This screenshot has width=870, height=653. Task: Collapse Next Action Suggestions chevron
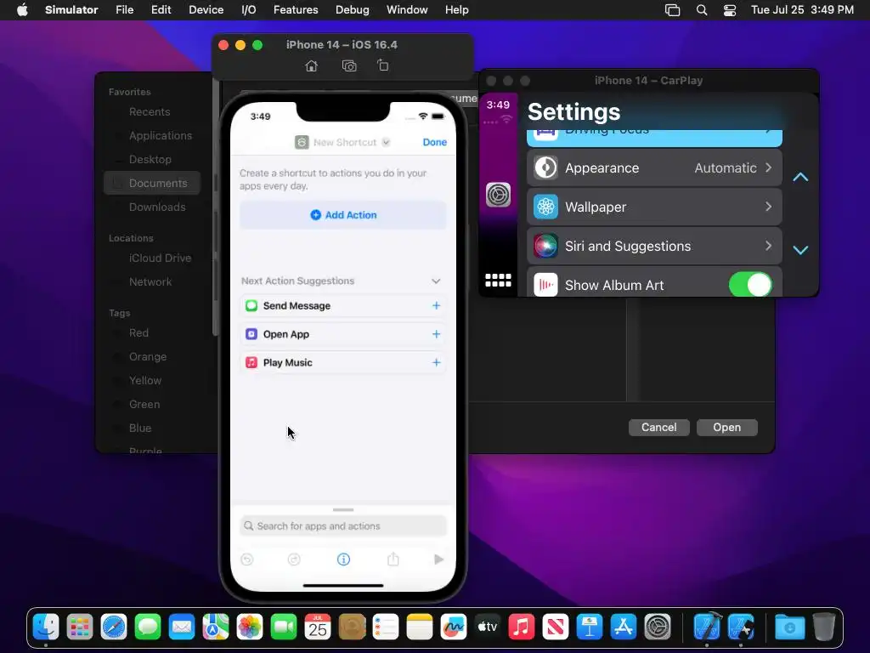coord(436,281)
